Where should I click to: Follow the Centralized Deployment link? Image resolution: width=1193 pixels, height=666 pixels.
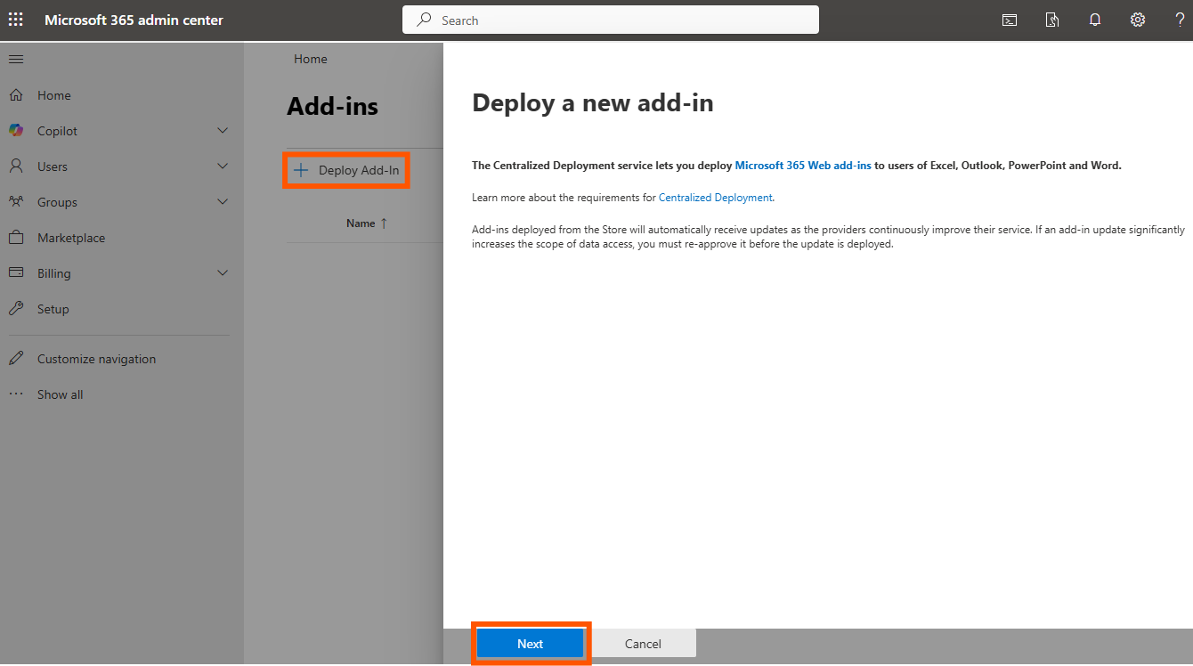click(x=715, y=198)
